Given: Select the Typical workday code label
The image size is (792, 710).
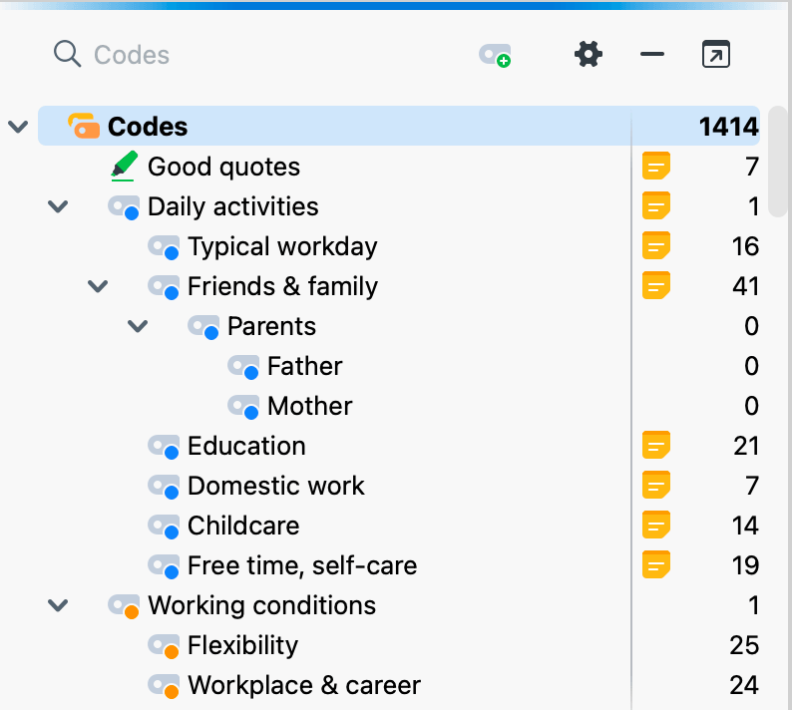Looking at the screenshot, I should (x=282, y=247).
